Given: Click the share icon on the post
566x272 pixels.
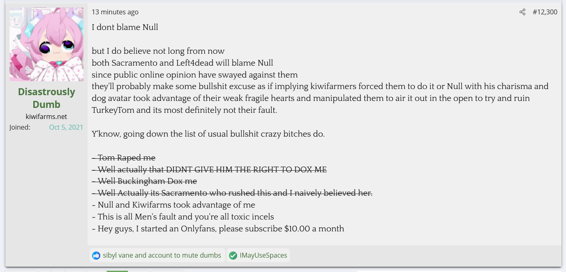Looking at the screenshot, I should point(522,12).
